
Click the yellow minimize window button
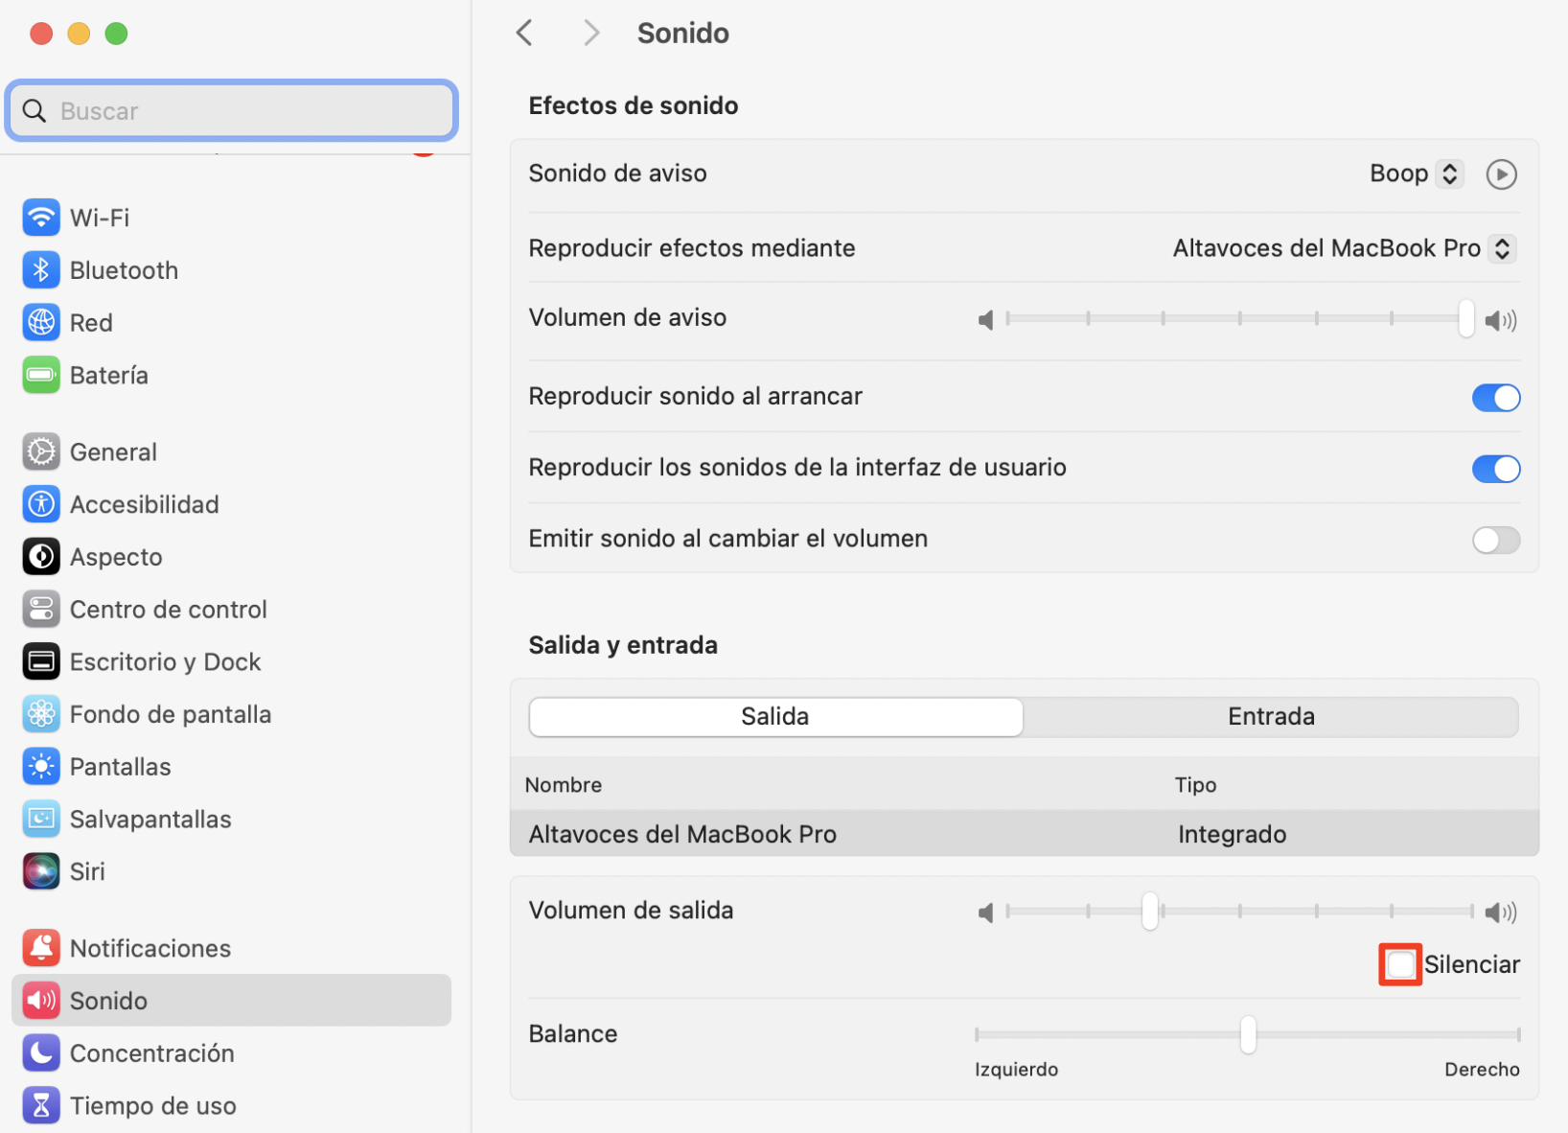(79, 34)
